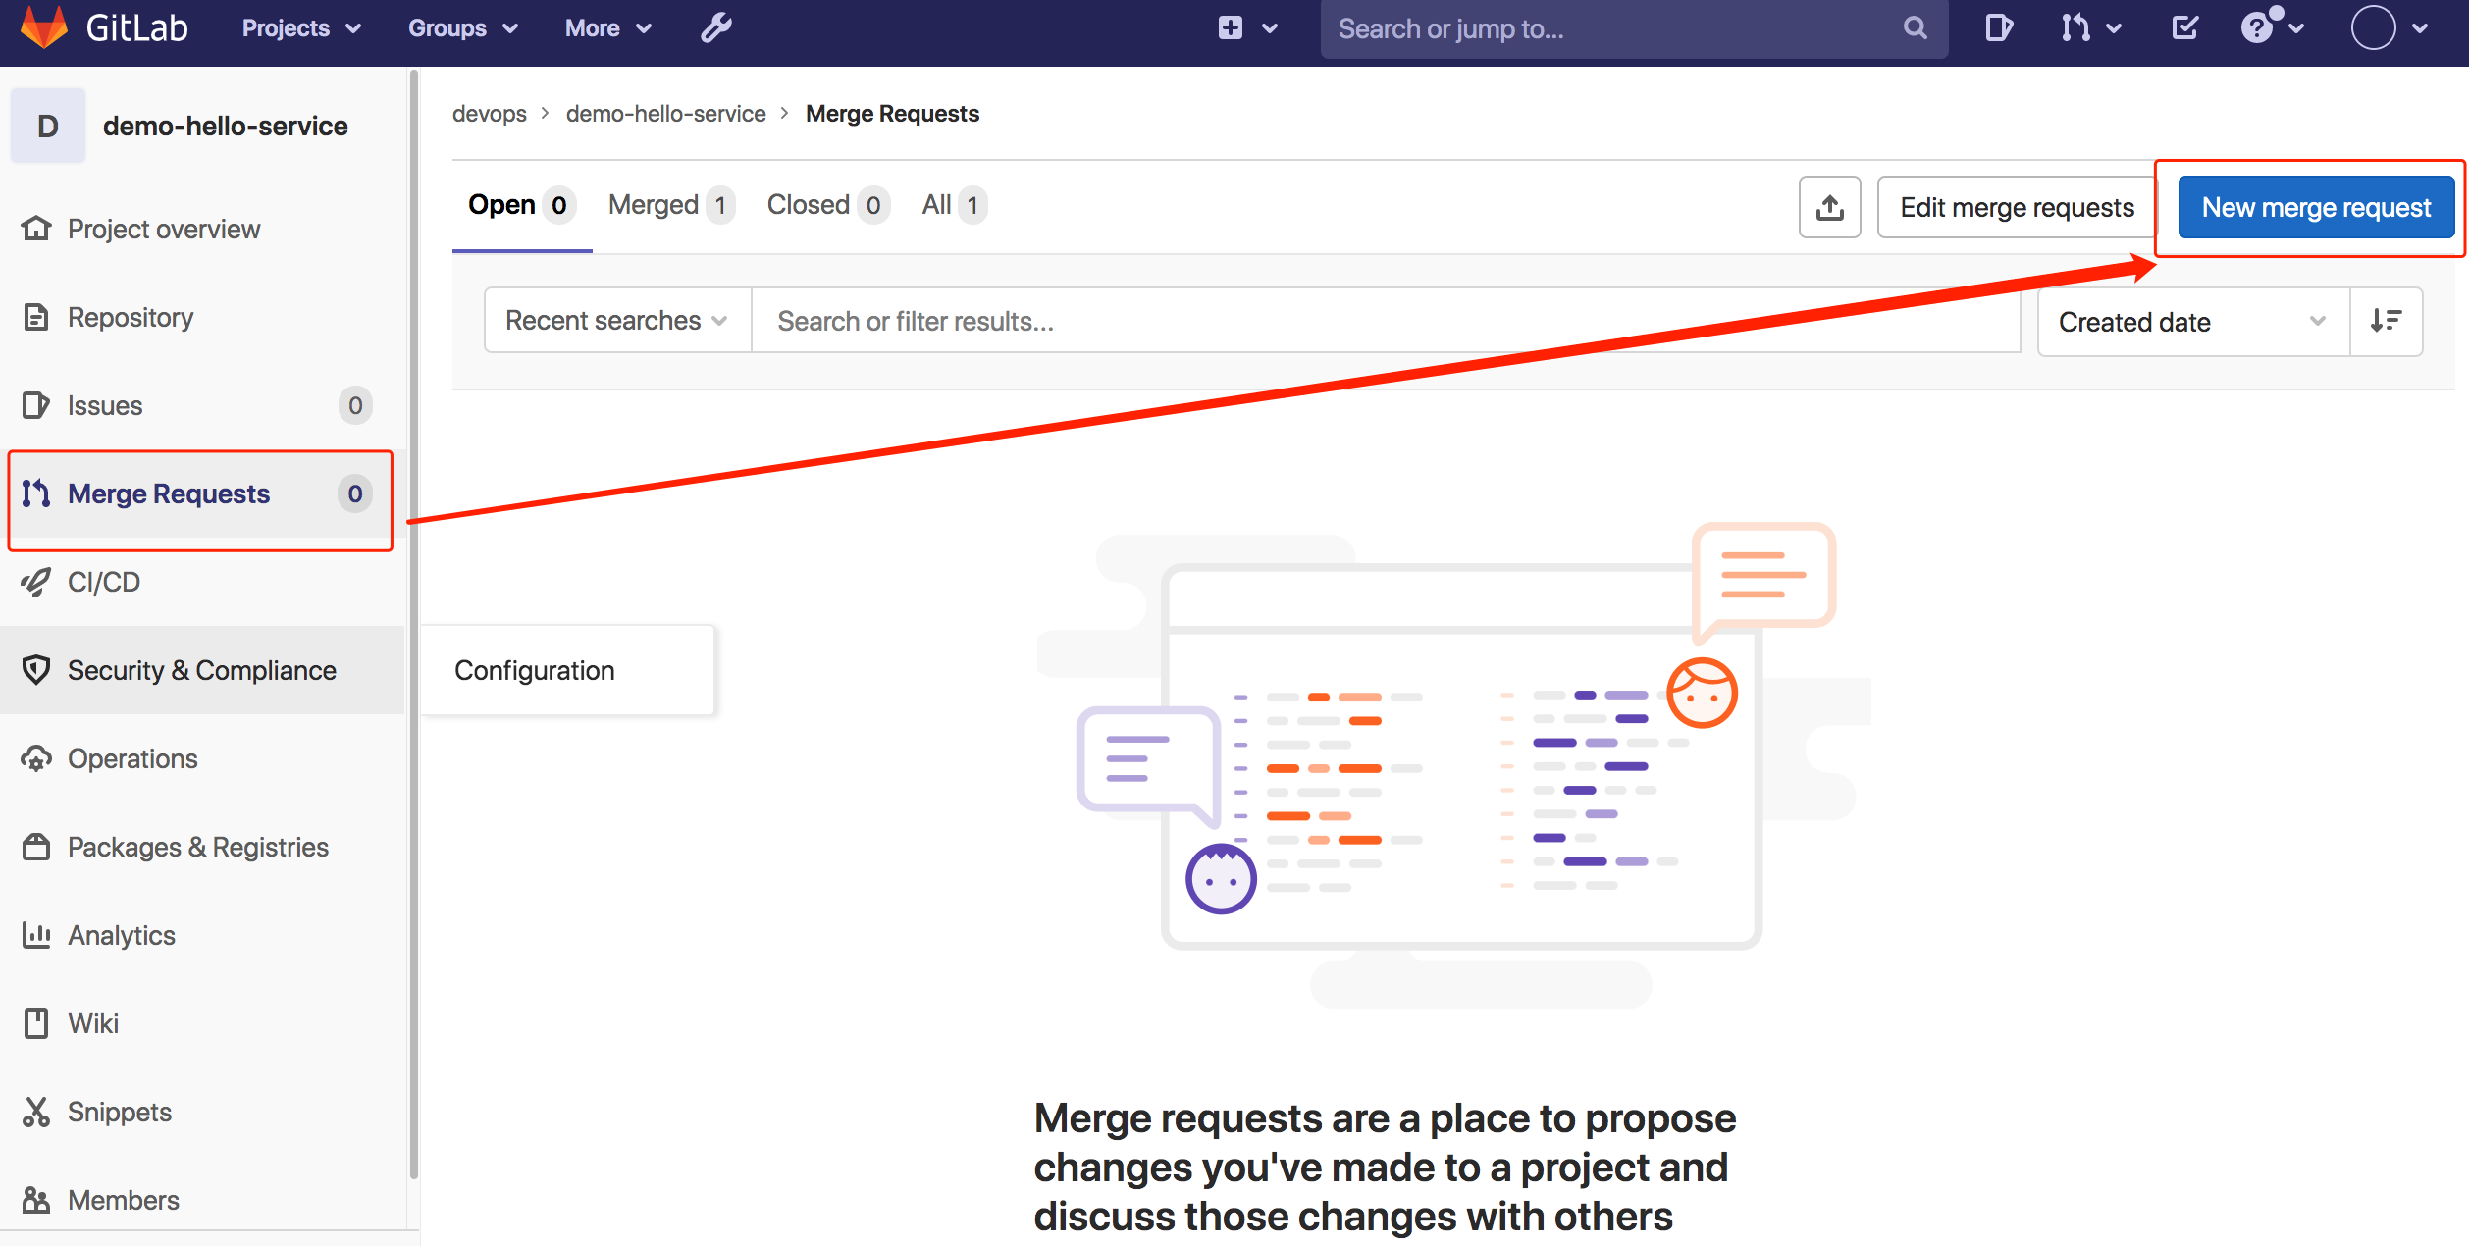Screen dimensions: 2469x1246
Task: Expand the Created date sort dropdown
Action: [2192, 322]
